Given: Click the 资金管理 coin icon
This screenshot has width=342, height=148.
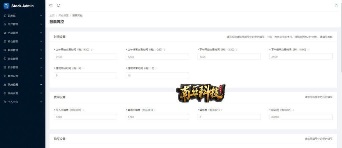Looking at the screenshot, I should pos(5,59).
